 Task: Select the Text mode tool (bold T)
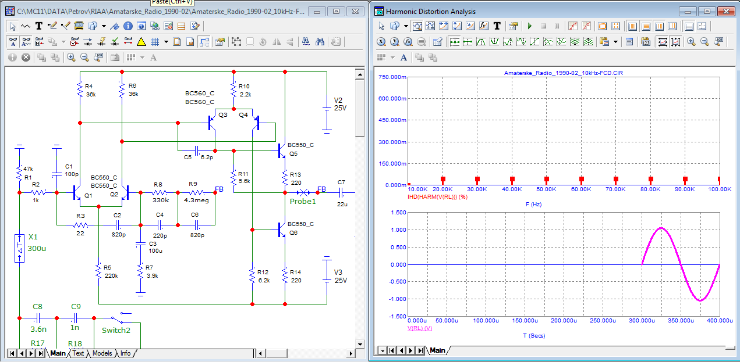(39, 26)
